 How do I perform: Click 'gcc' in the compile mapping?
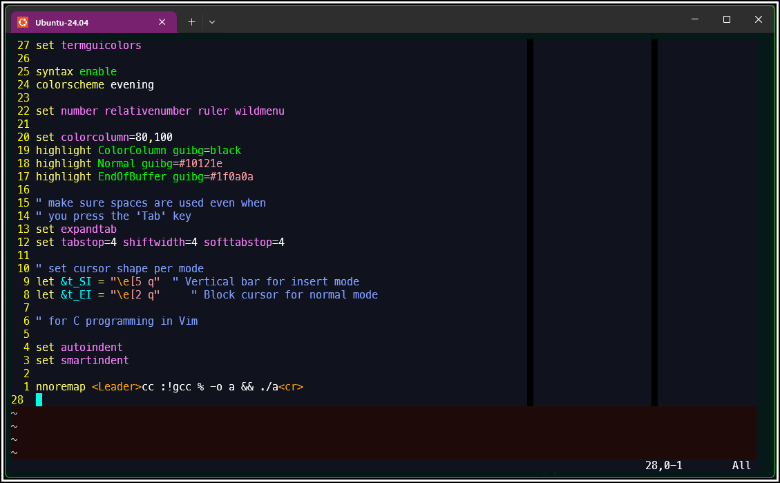pyautogui.click(x=182, y=387)
